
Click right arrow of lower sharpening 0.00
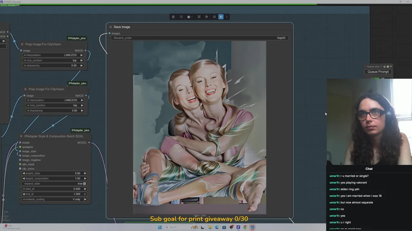(x=82, y=111)
